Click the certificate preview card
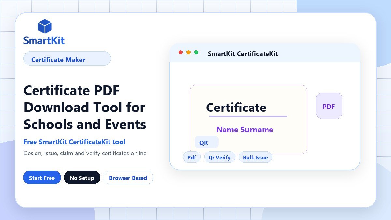 (x=248, y=119)
